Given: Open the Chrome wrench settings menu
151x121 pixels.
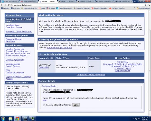Looking at the screenshot, I should click(149, 5).
